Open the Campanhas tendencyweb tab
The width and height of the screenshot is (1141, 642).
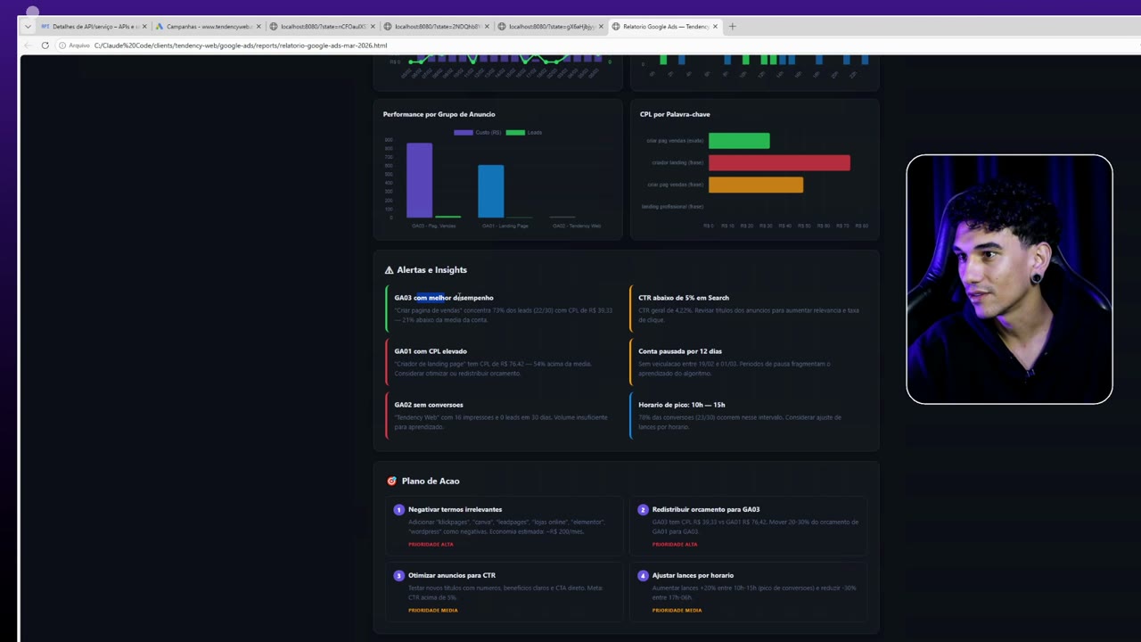click(209, 27)
